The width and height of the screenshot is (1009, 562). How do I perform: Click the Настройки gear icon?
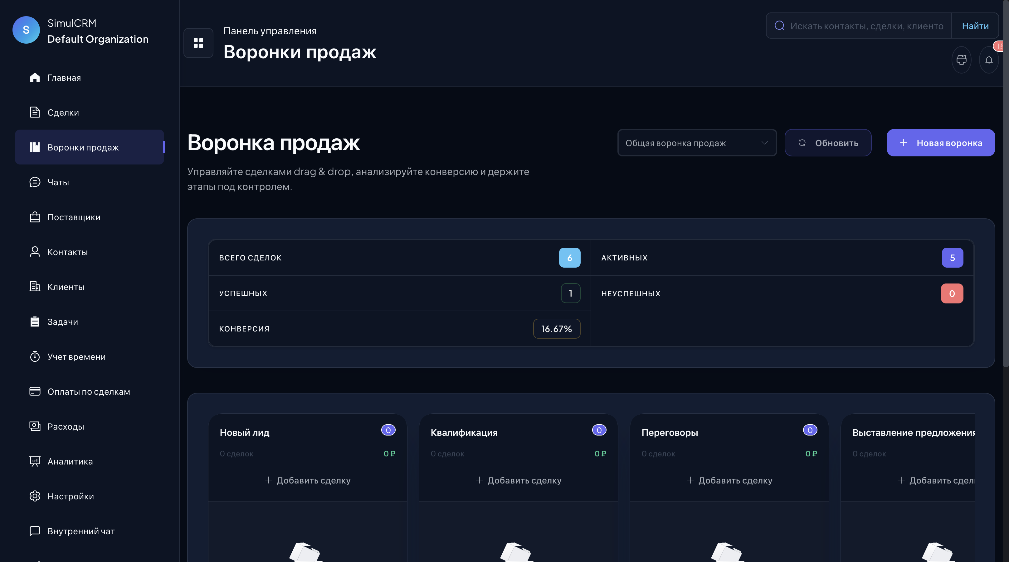tap(35, 496)
